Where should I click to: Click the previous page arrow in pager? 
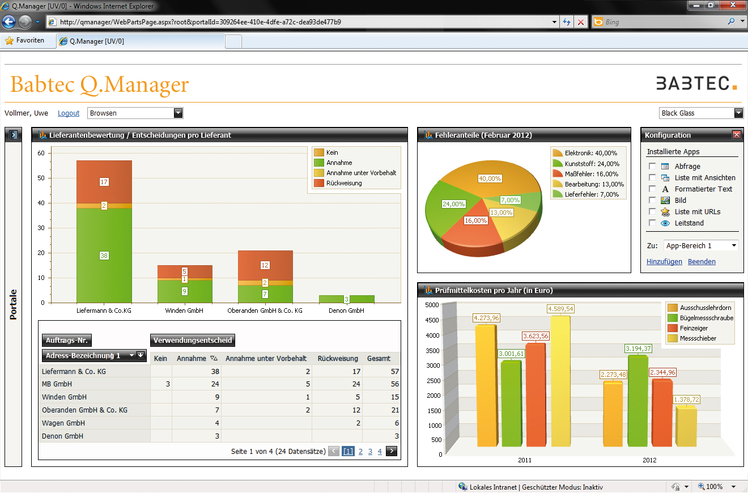click(334, 452)
